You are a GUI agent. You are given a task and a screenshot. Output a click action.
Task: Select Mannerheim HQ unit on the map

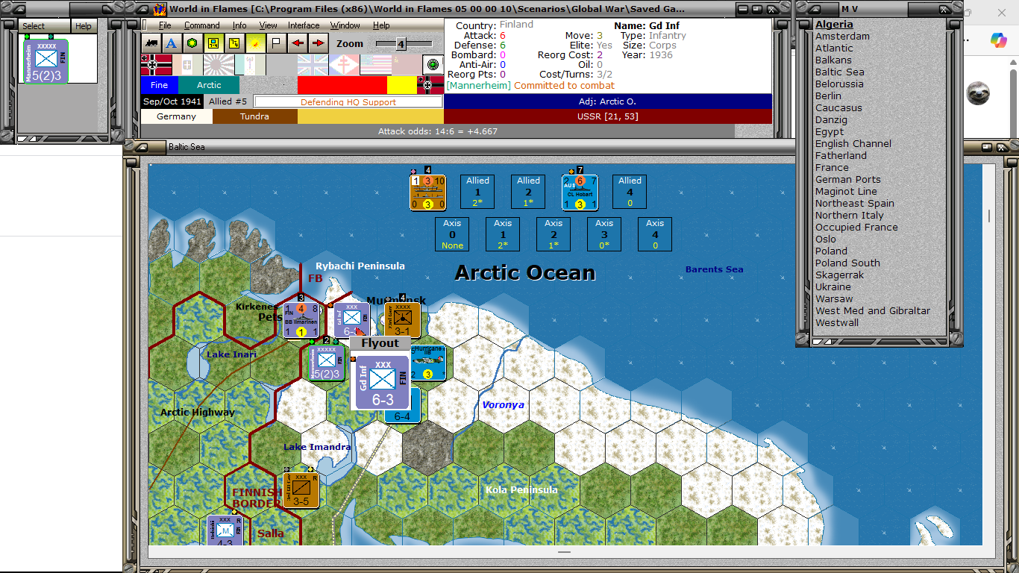tap(327, 363)
